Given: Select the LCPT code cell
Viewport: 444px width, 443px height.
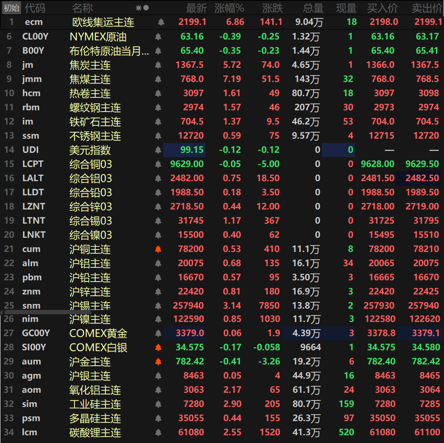Looking at the screenshot, I should [x=33, y=164].
